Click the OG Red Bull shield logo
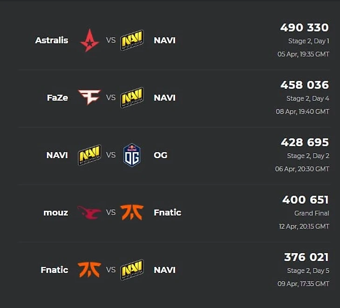This screenshot has height=308, width=340. tap(132, 155)
